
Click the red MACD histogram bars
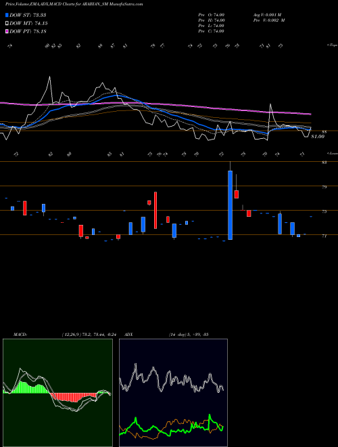(74, 397)
